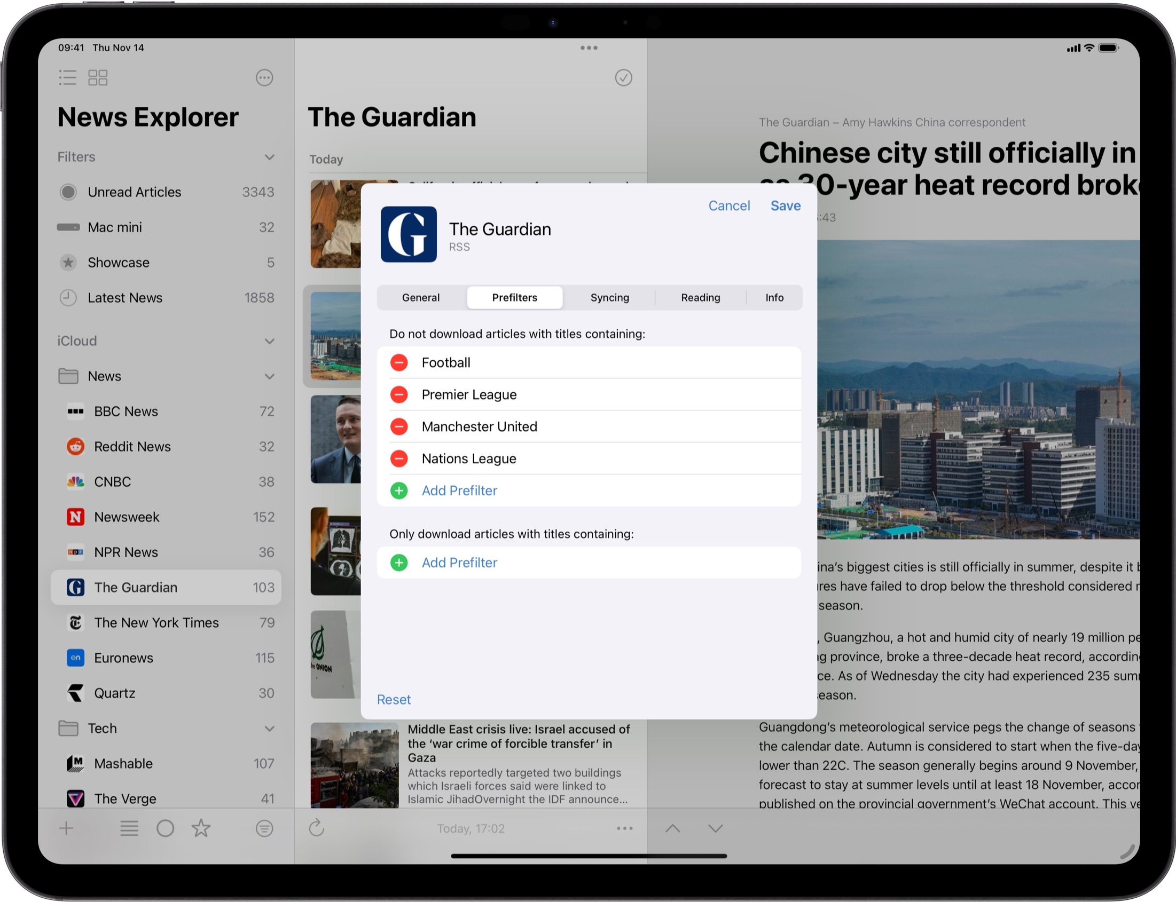Open NPR News feed
Screen dimensions: 1176x902
[167, 552]
